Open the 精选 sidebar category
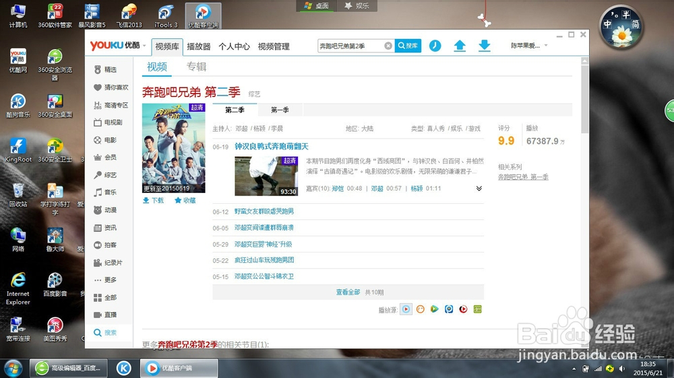 click(x=106, y=69)
